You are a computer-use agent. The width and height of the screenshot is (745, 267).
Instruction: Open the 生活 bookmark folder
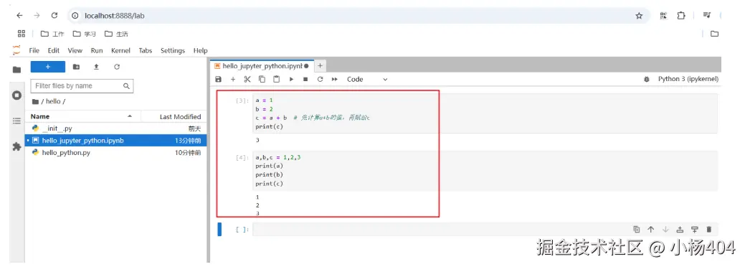point(116,34)
